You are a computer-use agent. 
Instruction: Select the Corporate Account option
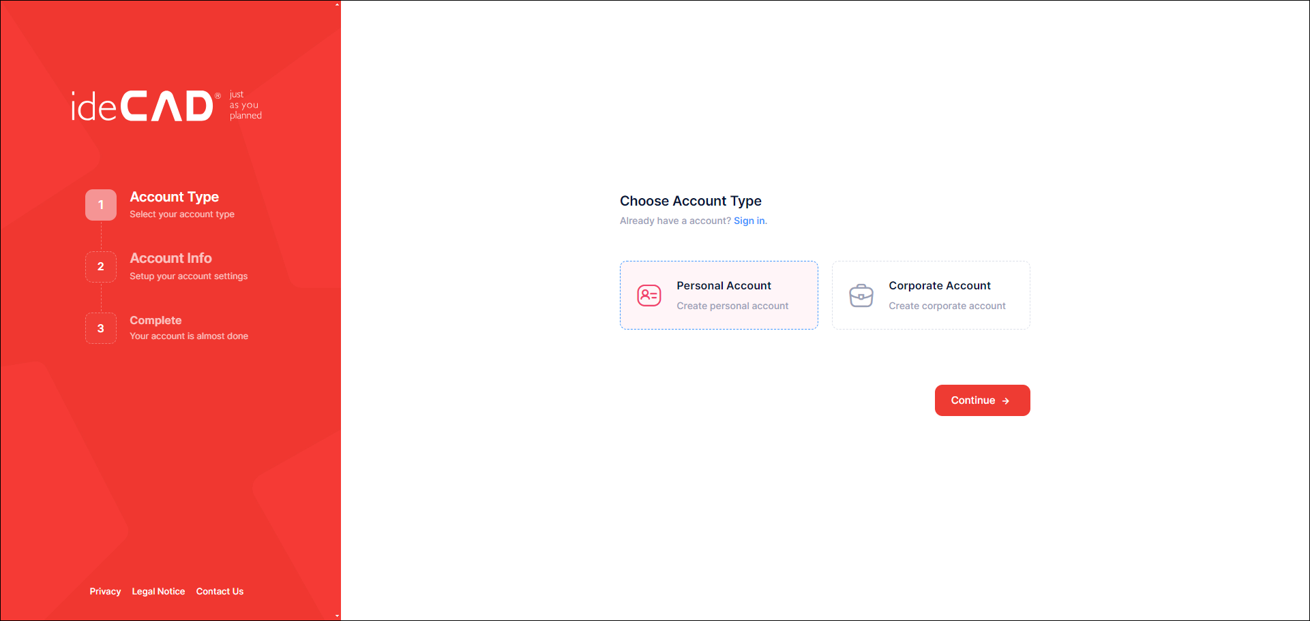tap(939, 286)
